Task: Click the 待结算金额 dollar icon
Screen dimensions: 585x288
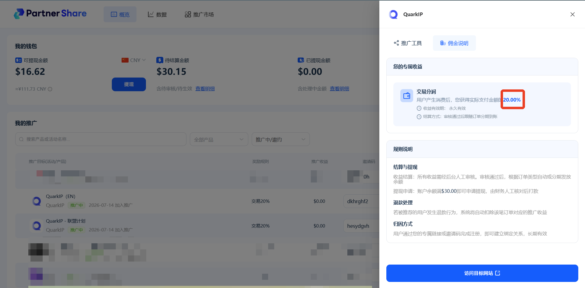Action: tap(160, 60)
